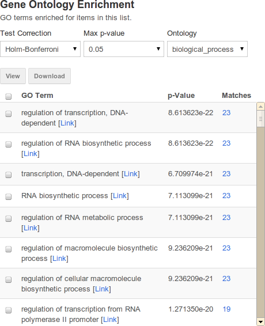Open the 19 matches link
This screenshot has width=265, height=326.
tap(226, 309)
